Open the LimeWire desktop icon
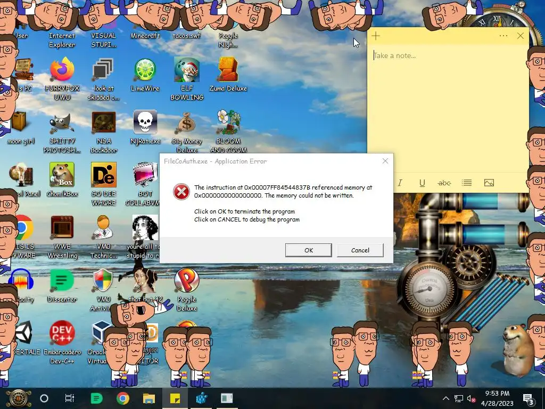Screen dimensions: 545x409 (x=145, y=70)
